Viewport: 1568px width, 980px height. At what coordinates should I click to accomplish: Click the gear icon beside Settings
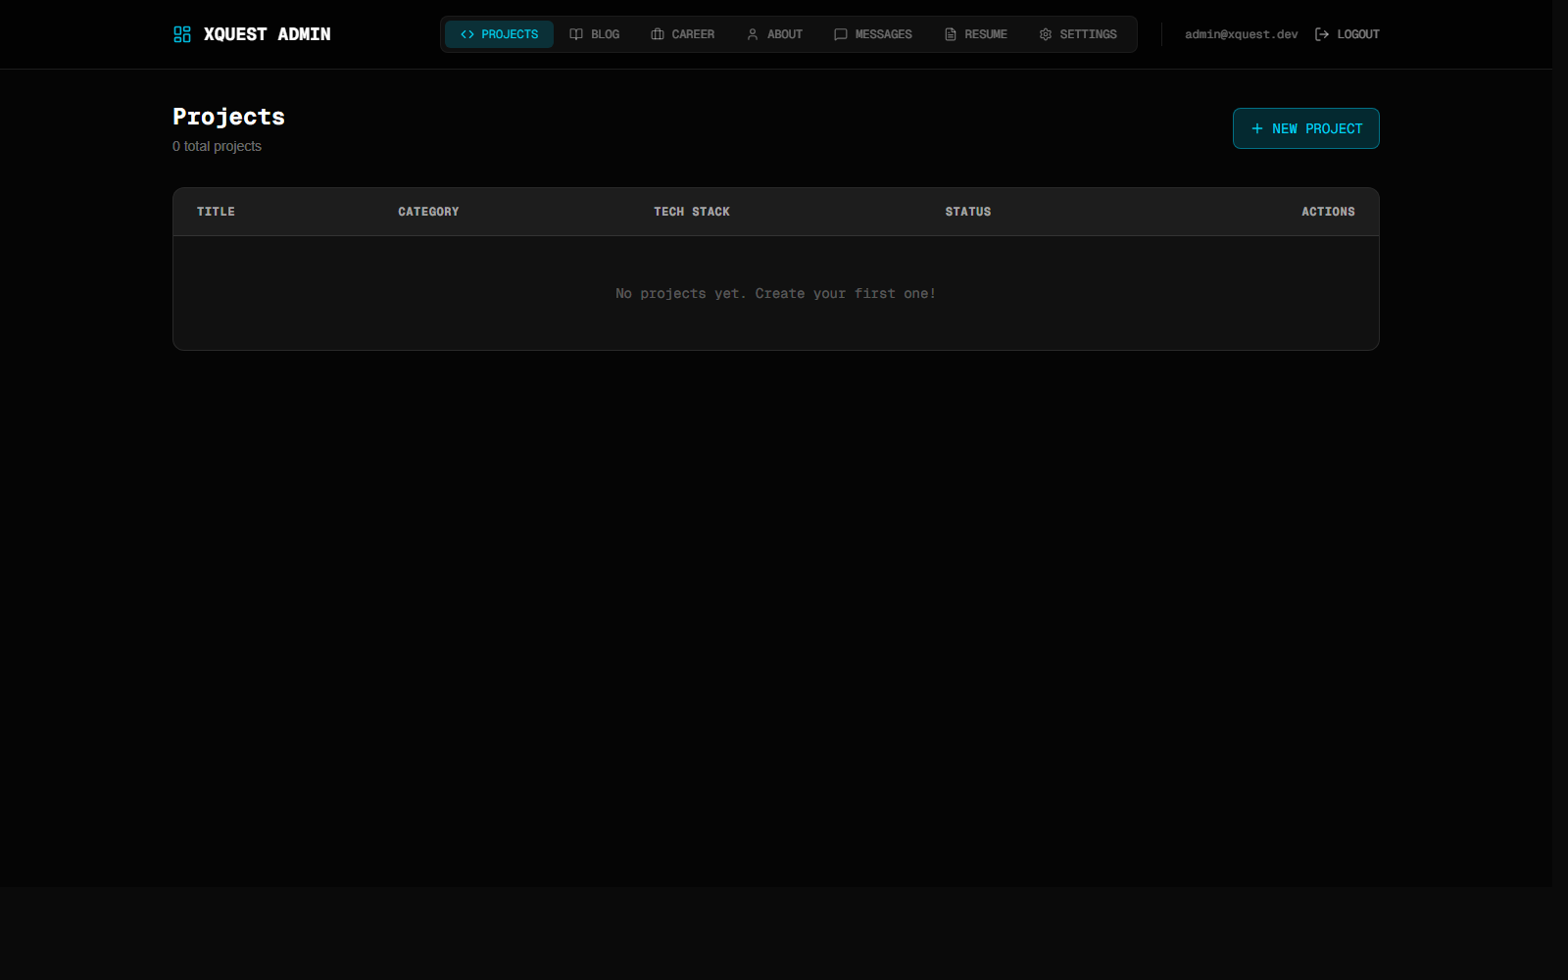click(x=1046, y=34)
